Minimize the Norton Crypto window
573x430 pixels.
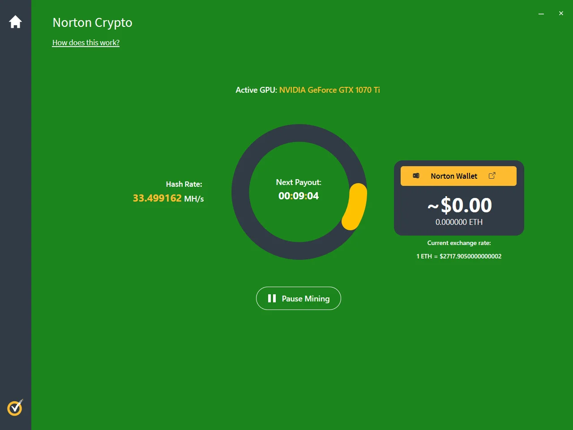click(x=541, y=14)
